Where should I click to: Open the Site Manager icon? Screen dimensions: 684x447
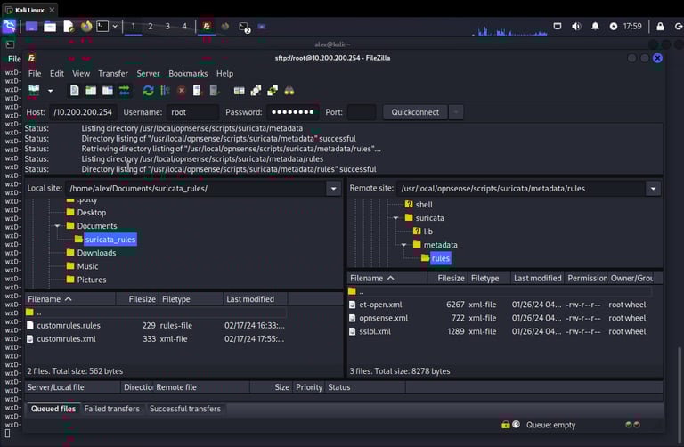coord(34,91)
